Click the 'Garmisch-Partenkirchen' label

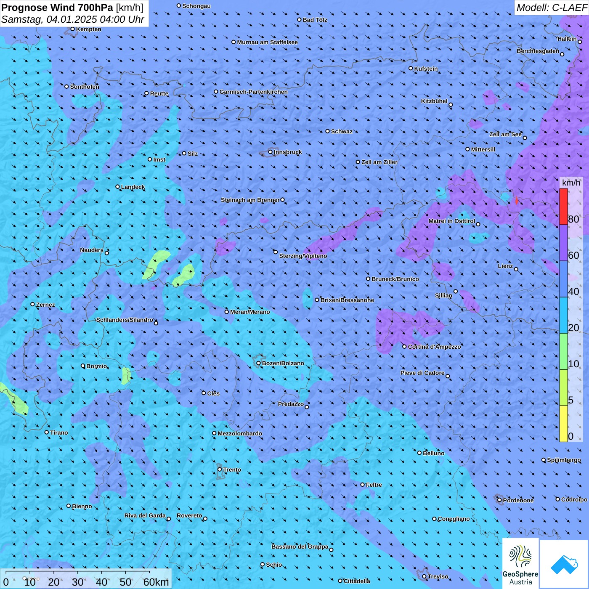tap(254, 92)
